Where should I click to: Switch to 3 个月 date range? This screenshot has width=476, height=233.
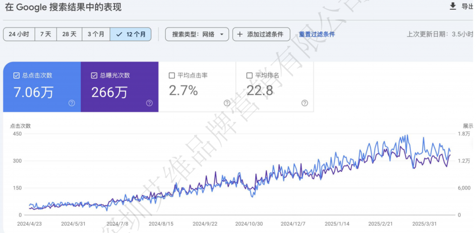(x=96, y=34)
